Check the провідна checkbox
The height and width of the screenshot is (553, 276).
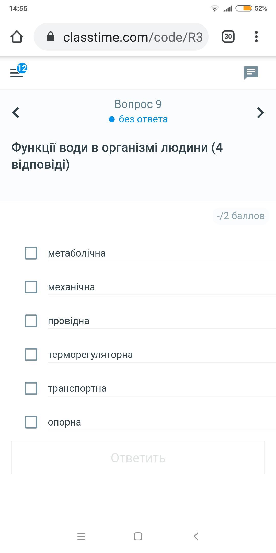click(31, 321)
